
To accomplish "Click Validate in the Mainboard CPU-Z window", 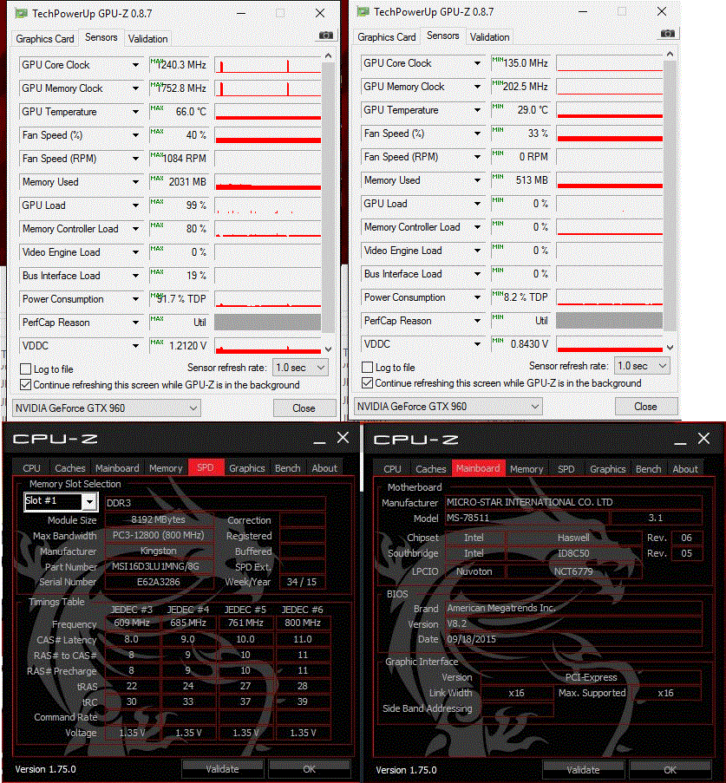I will point(583,769).
